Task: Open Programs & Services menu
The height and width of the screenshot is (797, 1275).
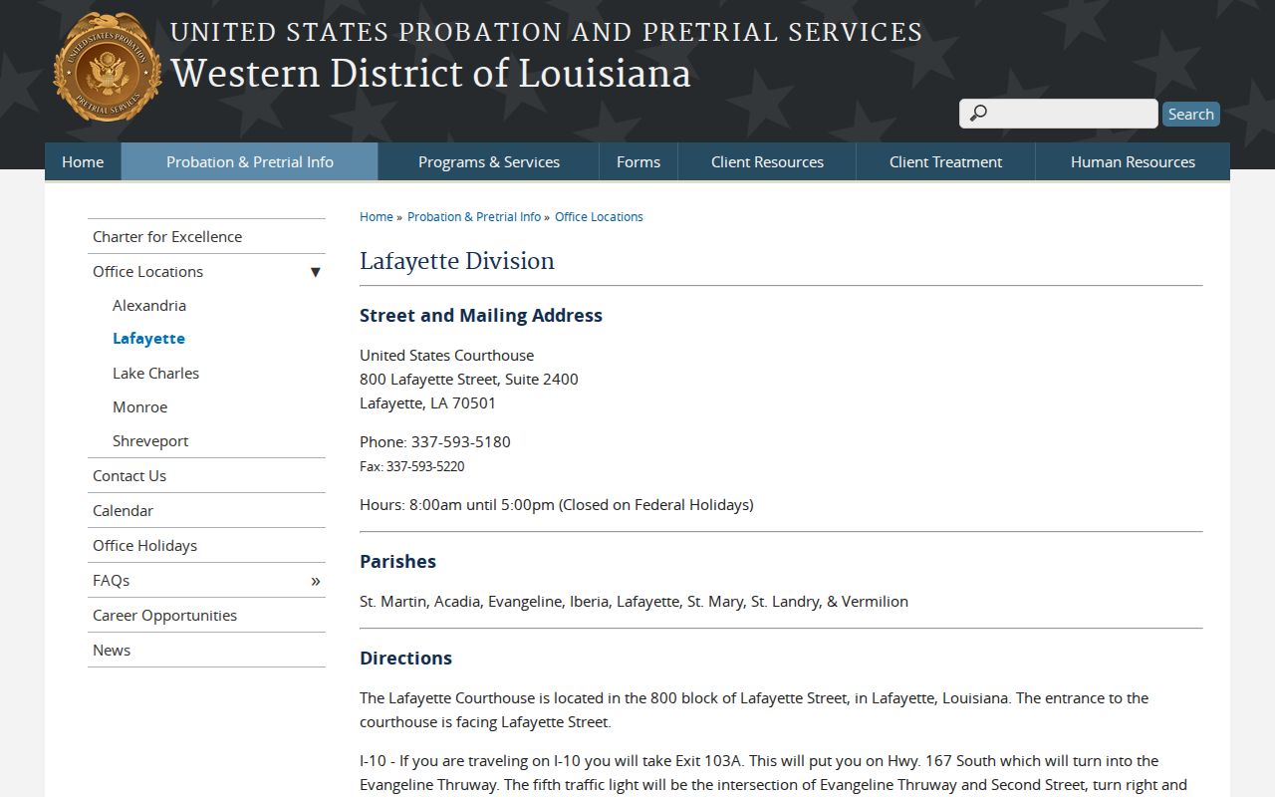Action: click(x=489, y=161)
